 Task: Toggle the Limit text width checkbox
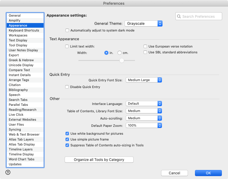(x=67, y=46)
